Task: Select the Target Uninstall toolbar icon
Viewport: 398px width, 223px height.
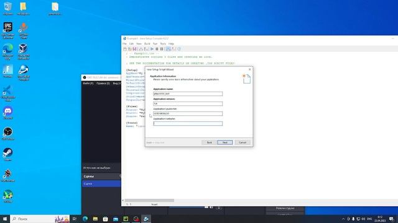Action: point(173,49)
